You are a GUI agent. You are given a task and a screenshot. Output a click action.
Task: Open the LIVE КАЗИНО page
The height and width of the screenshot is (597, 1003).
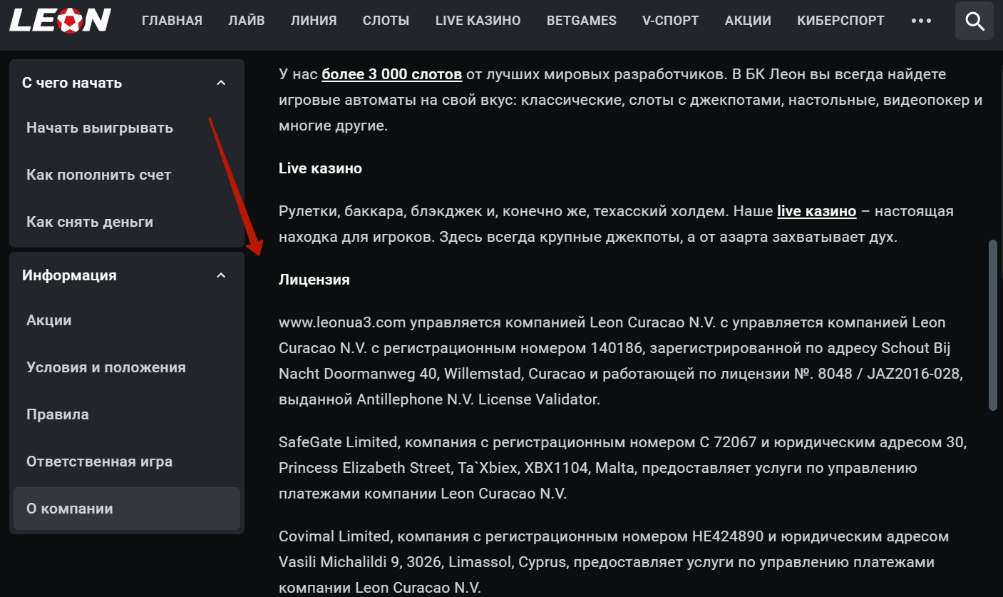[x=477, y=20]
